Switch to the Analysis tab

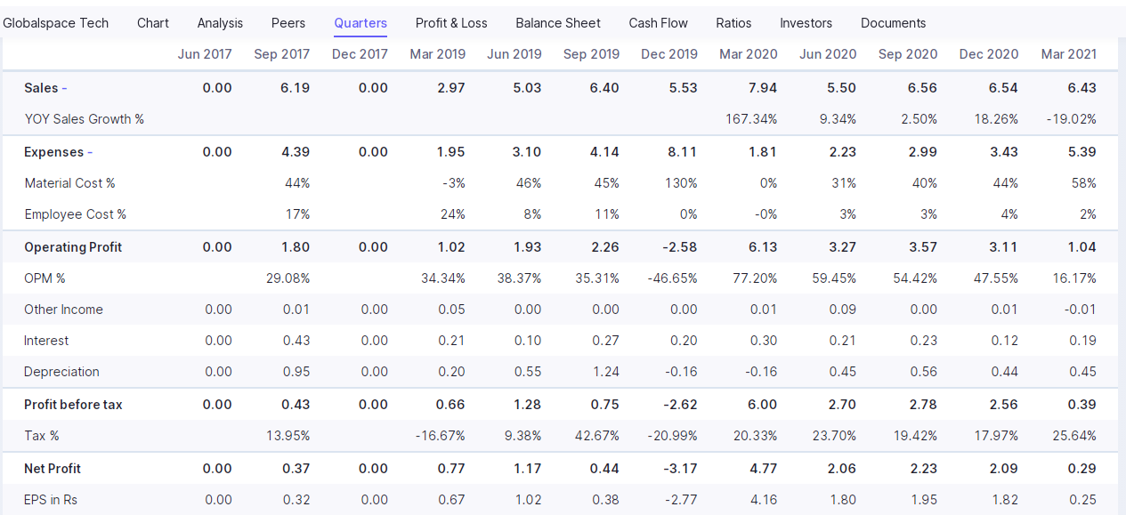[x=220, y=23]
